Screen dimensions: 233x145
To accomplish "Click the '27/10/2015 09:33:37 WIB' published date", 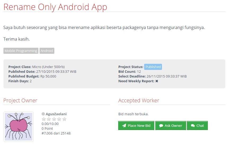I will [x=56, y=71].
